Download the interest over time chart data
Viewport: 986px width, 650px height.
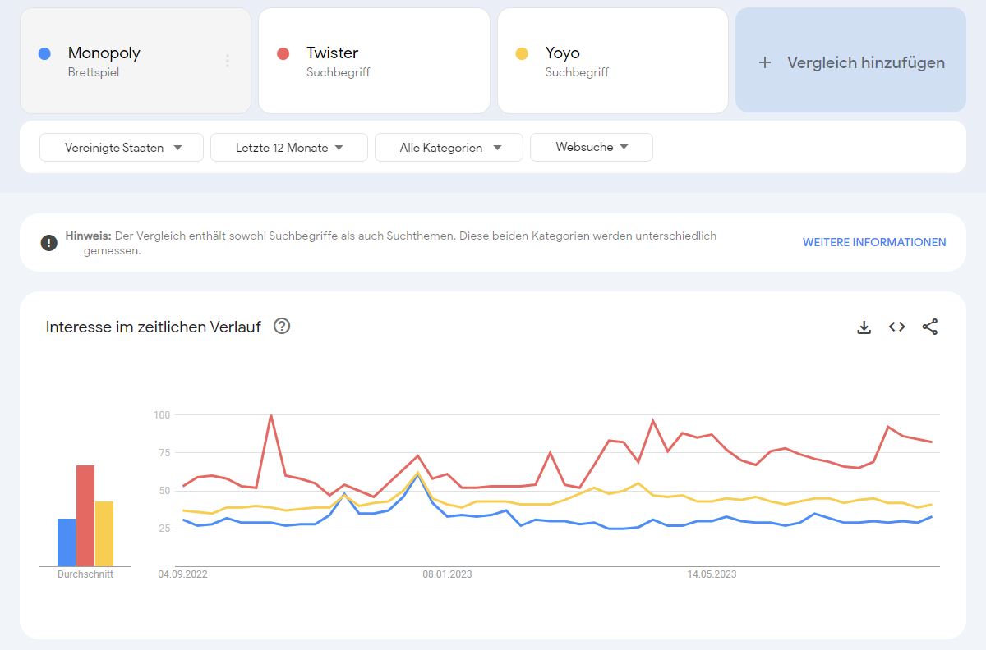point(864,327)
